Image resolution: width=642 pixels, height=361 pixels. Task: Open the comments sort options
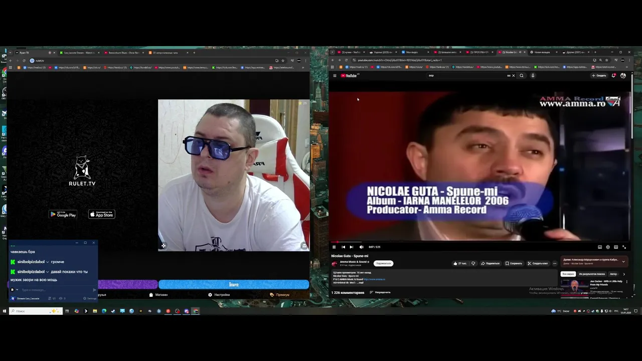pyautogui.click(x=380, y=292)
